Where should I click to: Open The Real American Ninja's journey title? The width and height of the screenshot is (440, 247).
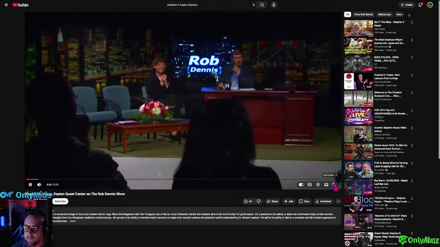tap(389, 42)
